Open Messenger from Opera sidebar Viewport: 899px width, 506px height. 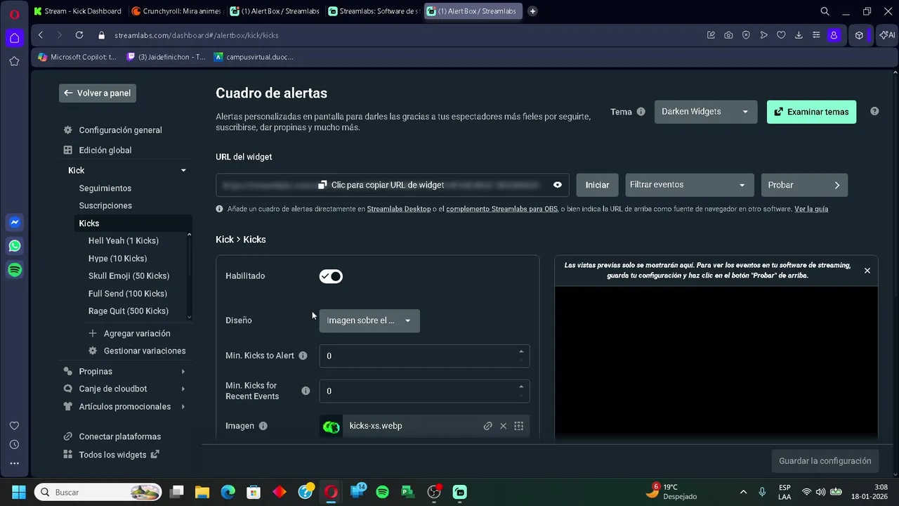pyautogui.click(x=15, y=222)
